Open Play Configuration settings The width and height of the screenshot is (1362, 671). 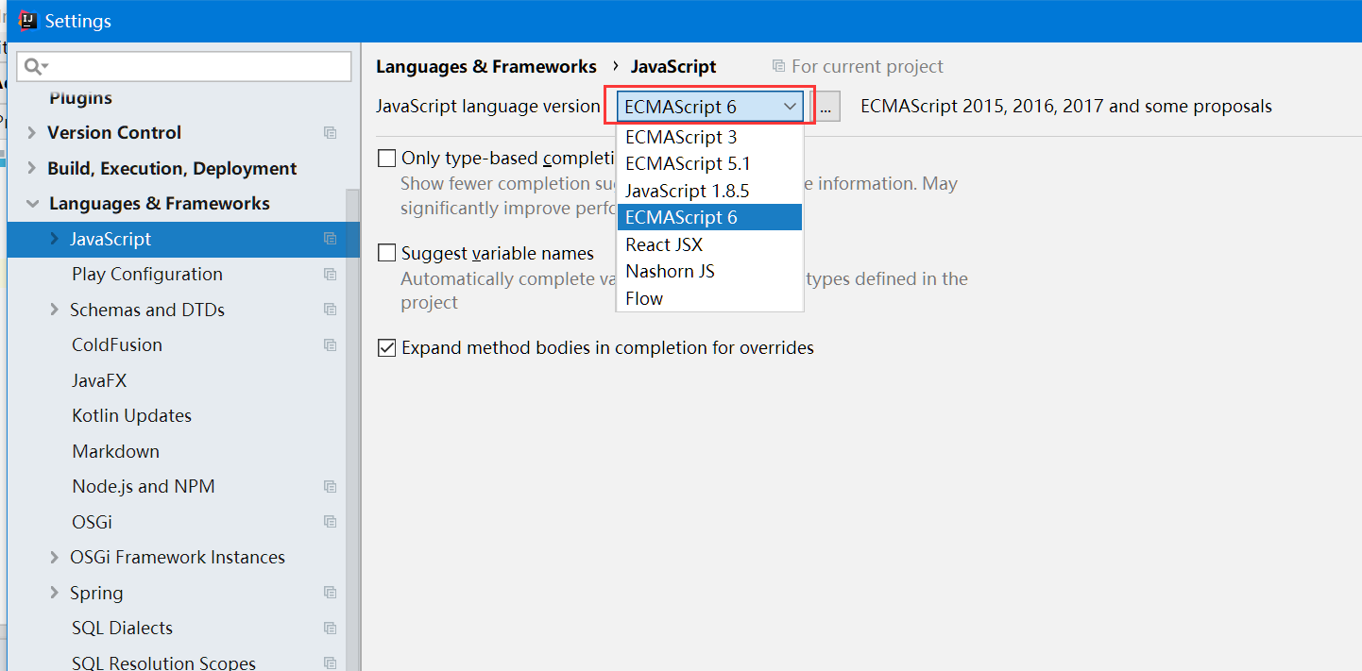tap(147, 275)
